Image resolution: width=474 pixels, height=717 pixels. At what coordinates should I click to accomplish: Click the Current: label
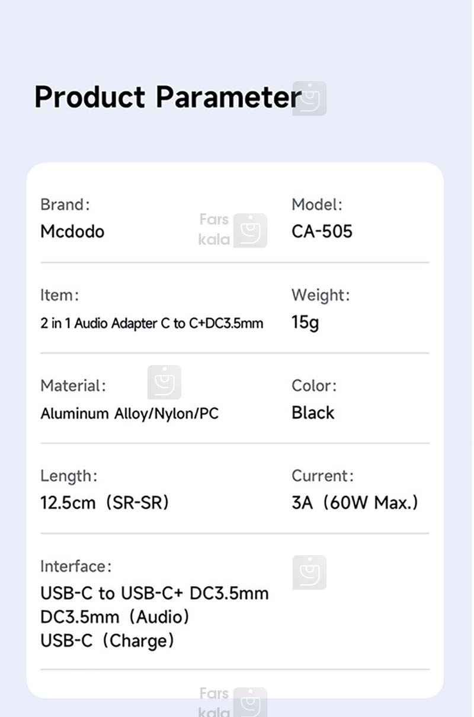(322, 476)
